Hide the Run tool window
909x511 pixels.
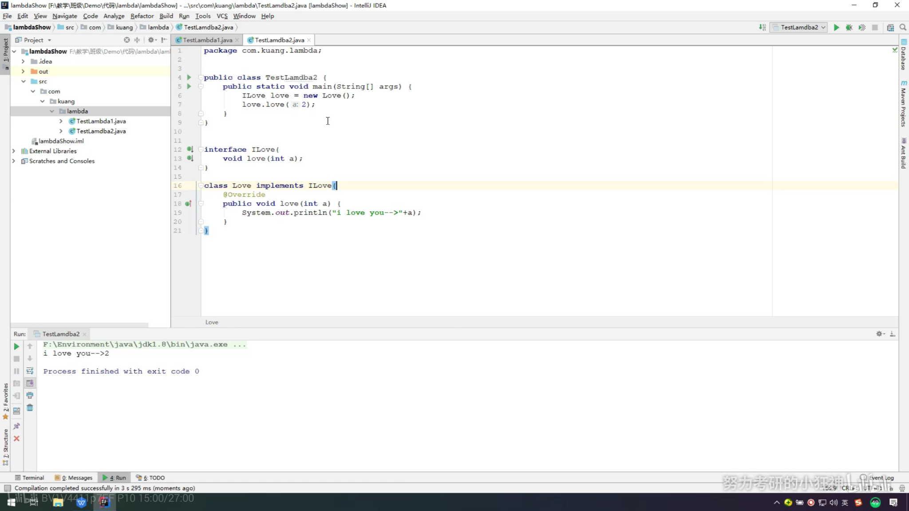coord(893,334)
